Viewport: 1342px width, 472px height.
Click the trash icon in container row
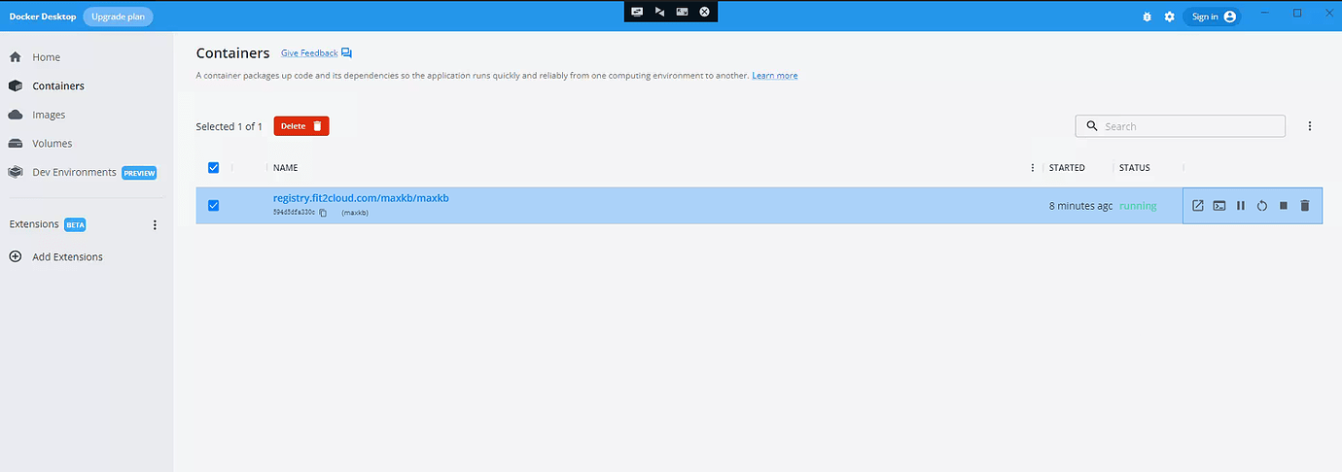[1305, 206]
